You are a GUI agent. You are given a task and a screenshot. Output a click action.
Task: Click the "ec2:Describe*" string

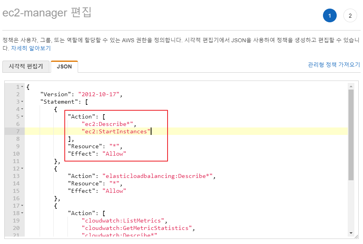coord(108,124)
